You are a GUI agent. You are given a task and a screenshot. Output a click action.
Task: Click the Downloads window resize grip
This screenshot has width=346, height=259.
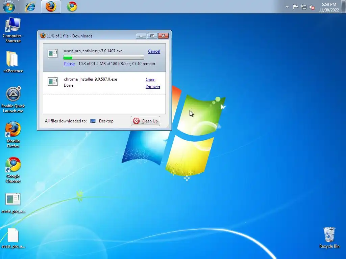pos(168,126)
